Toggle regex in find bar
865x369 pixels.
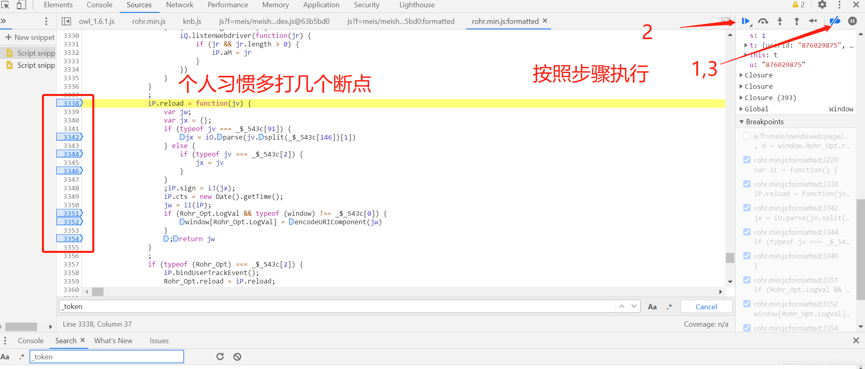coord(670,307)
